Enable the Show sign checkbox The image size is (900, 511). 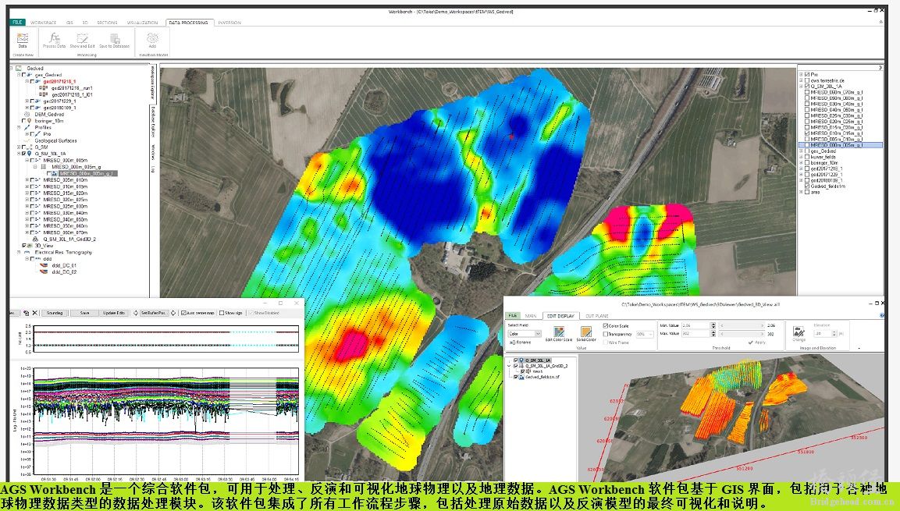coord(222,313)
